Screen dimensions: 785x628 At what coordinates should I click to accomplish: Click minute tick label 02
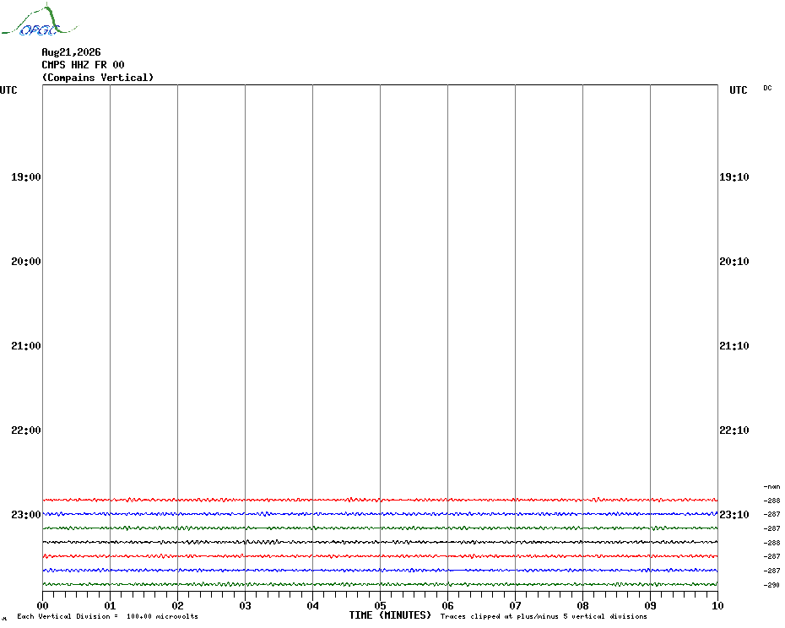(178, 605)
